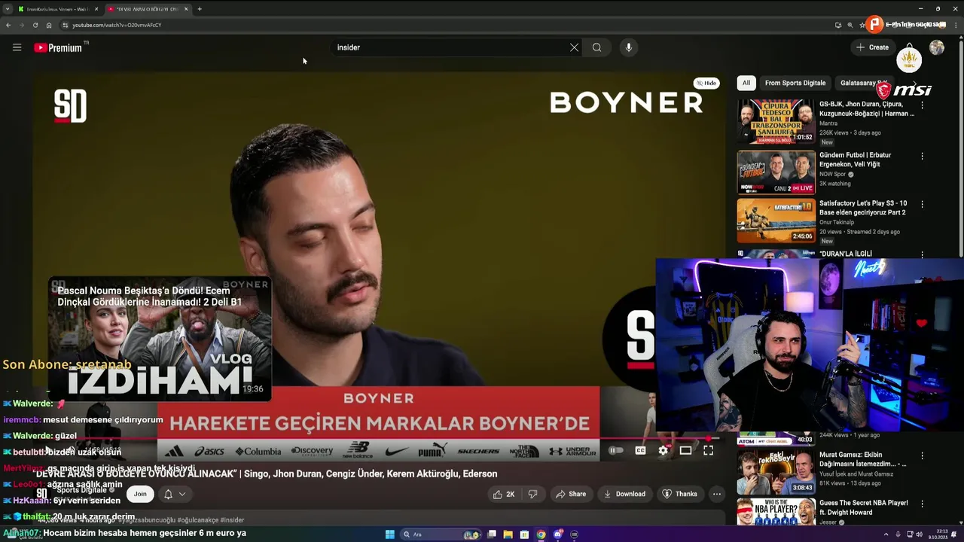The width and height of the screenshot is (964, 542).
Task: Open options for 'Satisfactory Let's Play' video
Action: point(922,205)
